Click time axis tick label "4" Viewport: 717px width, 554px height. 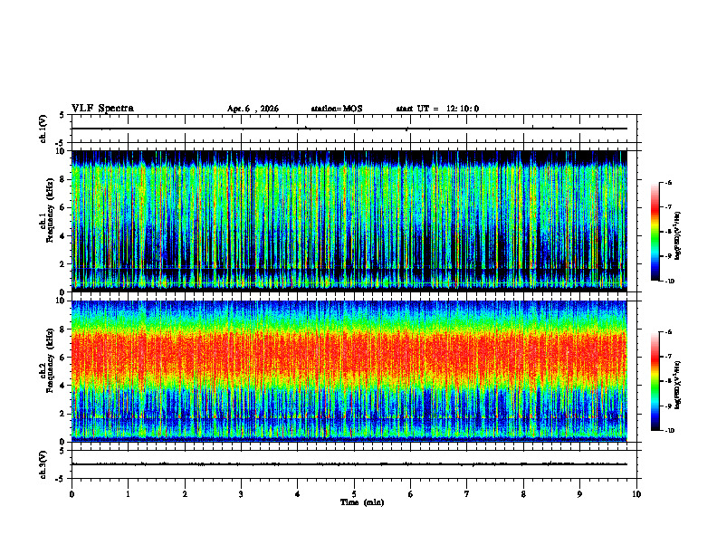click(x=298, y=494)
